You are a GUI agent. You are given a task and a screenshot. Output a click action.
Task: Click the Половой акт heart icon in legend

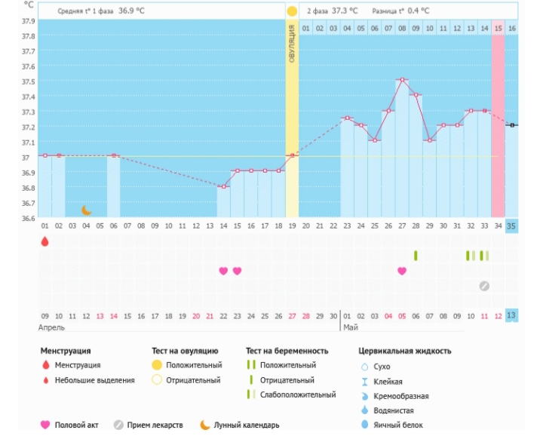pos(44,425)
